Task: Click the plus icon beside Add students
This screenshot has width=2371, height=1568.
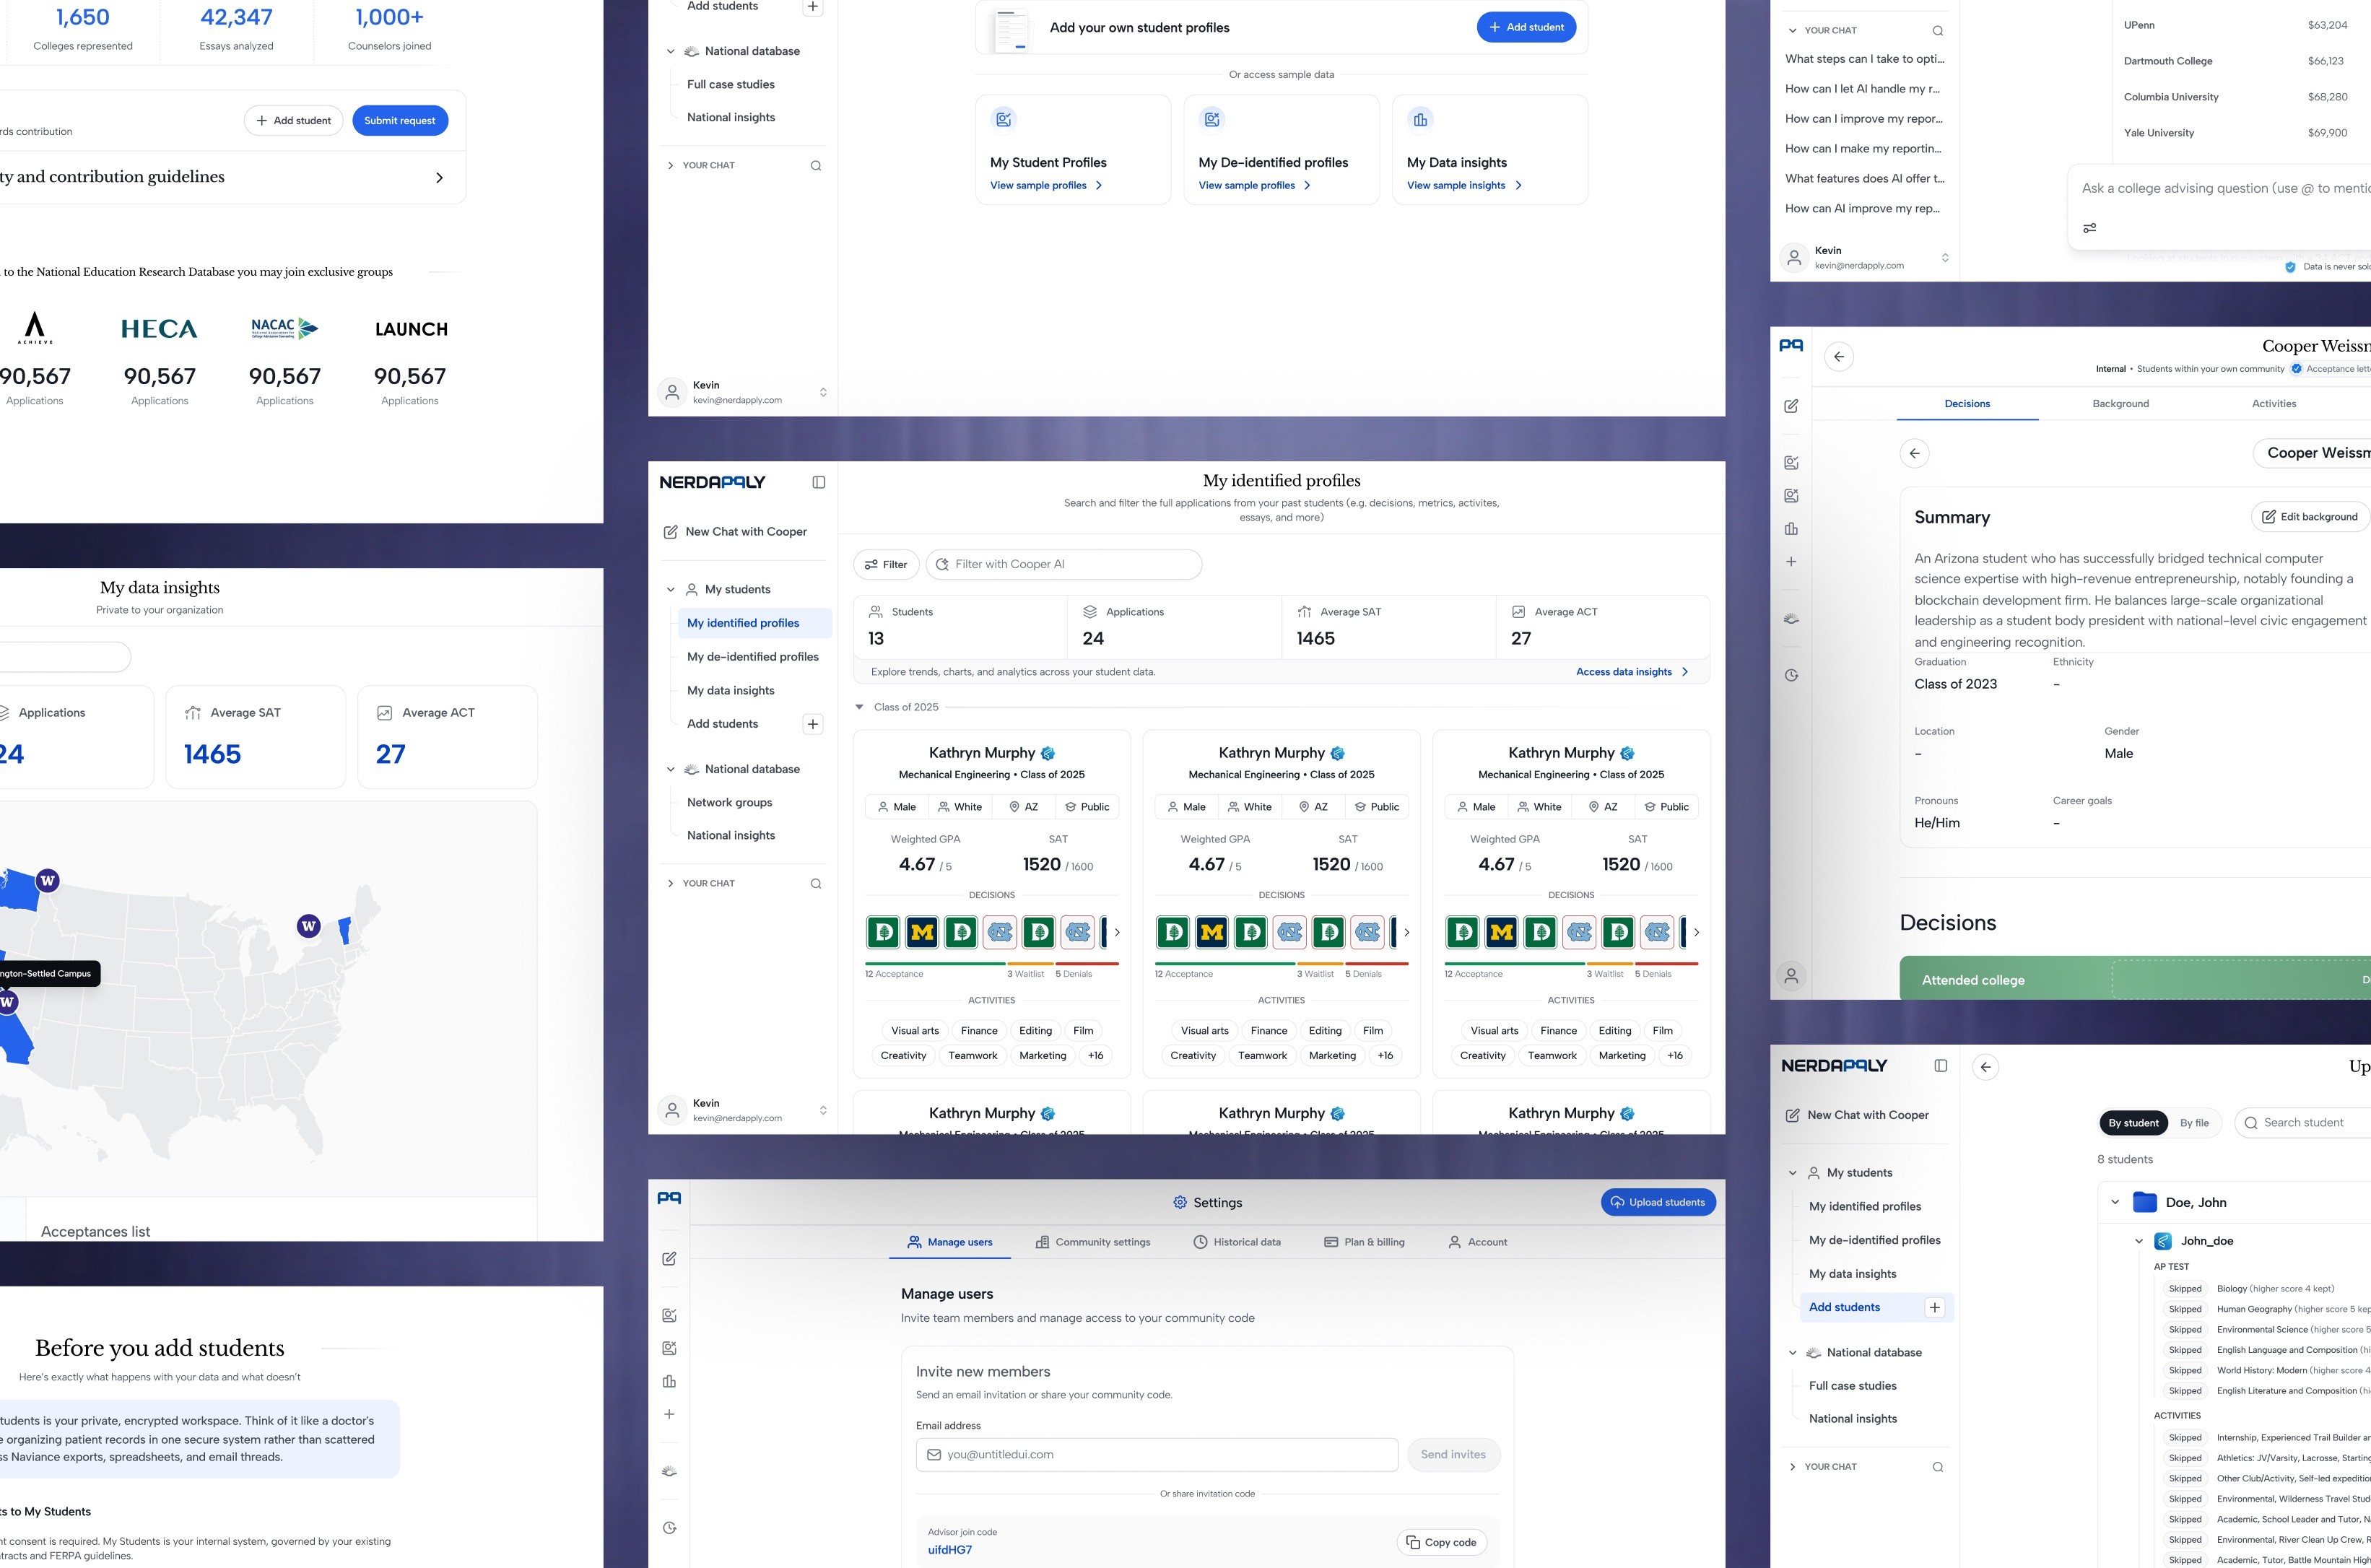Action: click(x=813, y=724)
